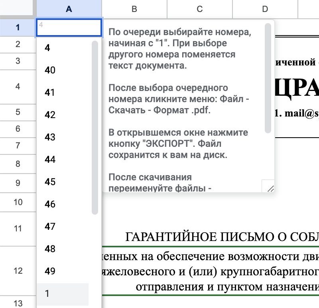Select column C header
This screenshot has height=308, width=319.
200,9
